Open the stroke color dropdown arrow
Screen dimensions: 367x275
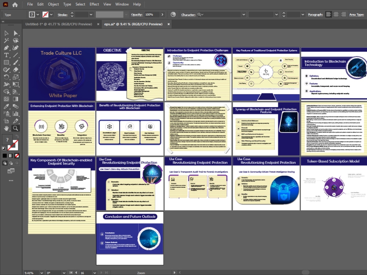pyautogui.click(x=51, y=15)
